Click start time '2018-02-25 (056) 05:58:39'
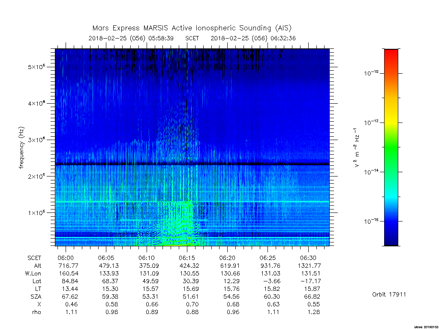Screen dimensions: 439x329 tap(131, 38)
